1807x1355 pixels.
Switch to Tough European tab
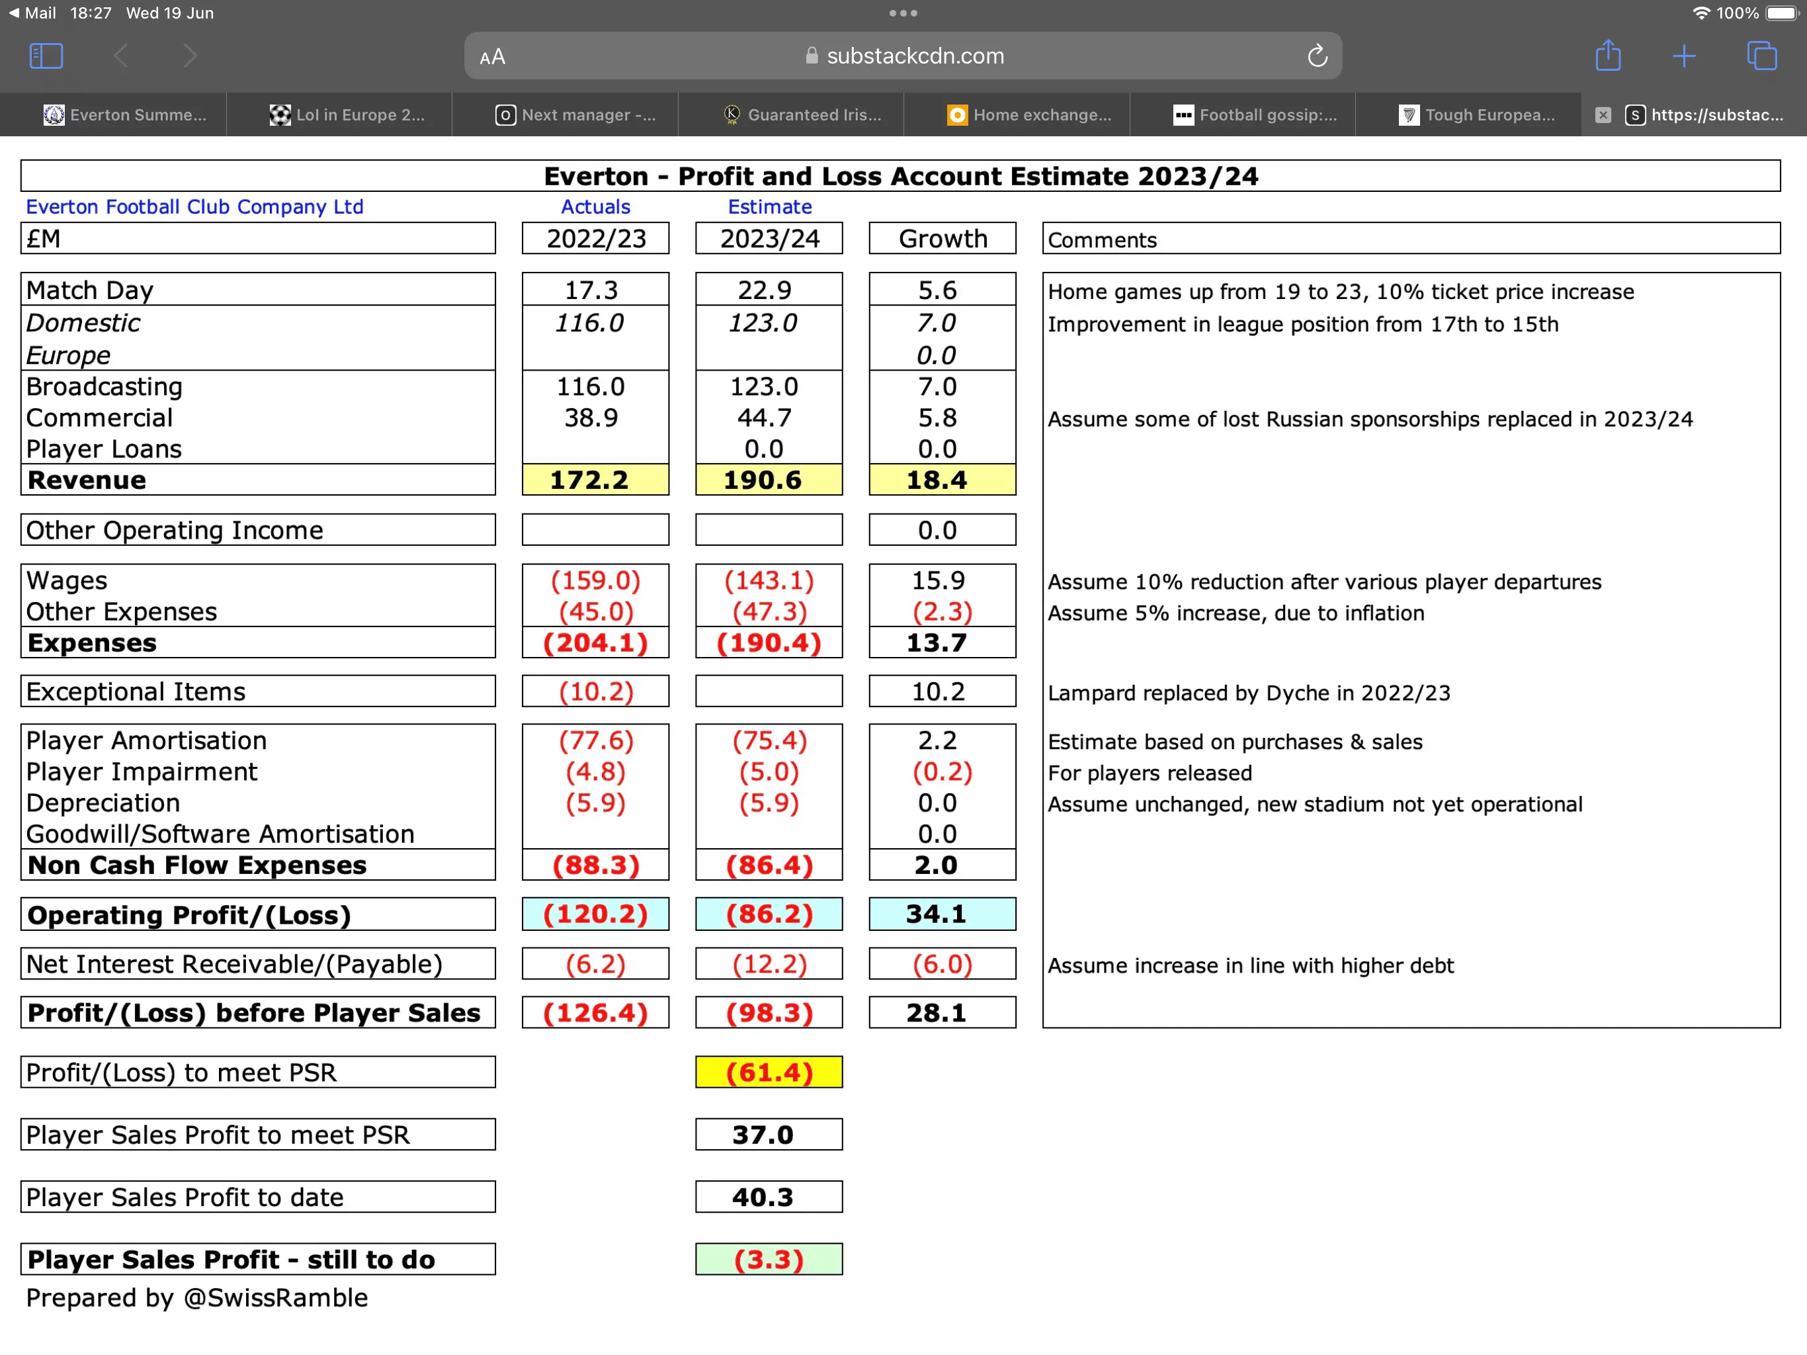tap(1477, 115)
